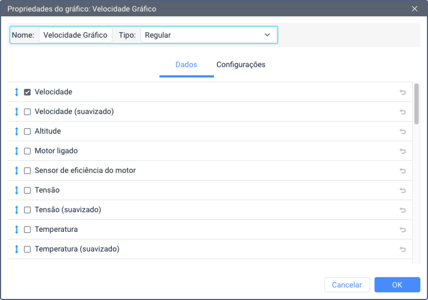Click the data list vertical scrollbar thumb
The height and width of the screenshot is (300, 428).
point(416,104)
